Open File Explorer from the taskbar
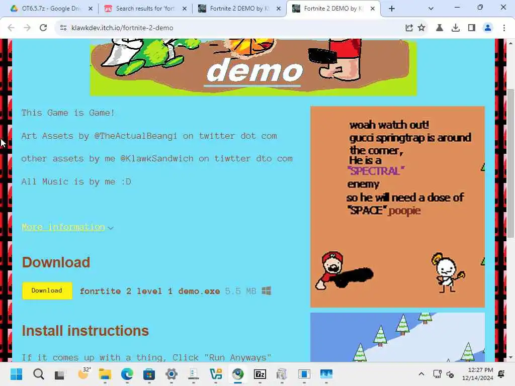Screen dimensions: 515x386 pyautogui.click(x=105, y=374)
